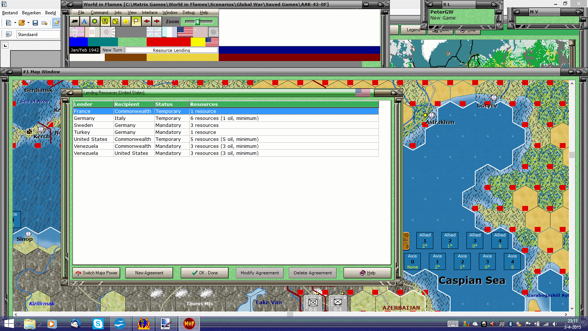Viewport: 588px width, 331px height.
Task: Click the Recipient column header
Action: [134, 104]
